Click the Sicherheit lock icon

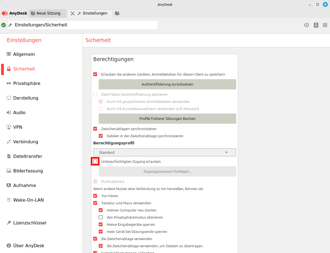[x=9, y=69]
